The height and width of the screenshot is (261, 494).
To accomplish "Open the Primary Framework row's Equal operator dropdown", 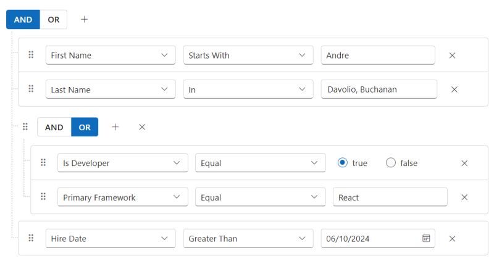I will click(261, 197).
